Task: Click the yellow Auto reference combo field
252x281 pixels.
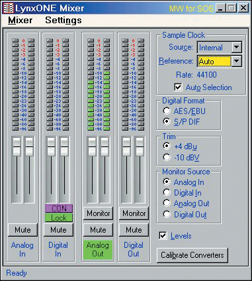Action: (x=214, y=61)
